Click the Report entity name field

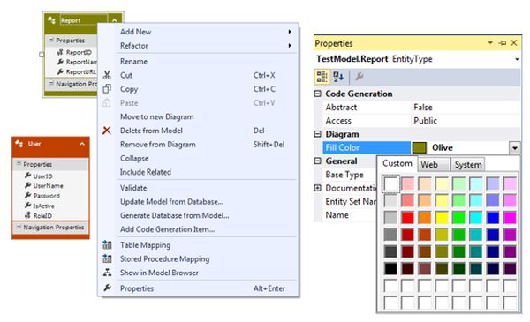click(x=84, y=20)
